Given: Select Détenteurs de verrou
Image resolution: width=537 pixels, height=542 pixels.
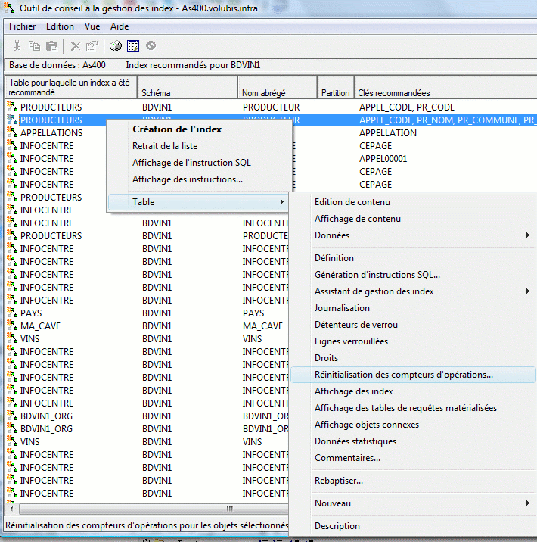Looking at the screenshot, I should click(413, 325).
